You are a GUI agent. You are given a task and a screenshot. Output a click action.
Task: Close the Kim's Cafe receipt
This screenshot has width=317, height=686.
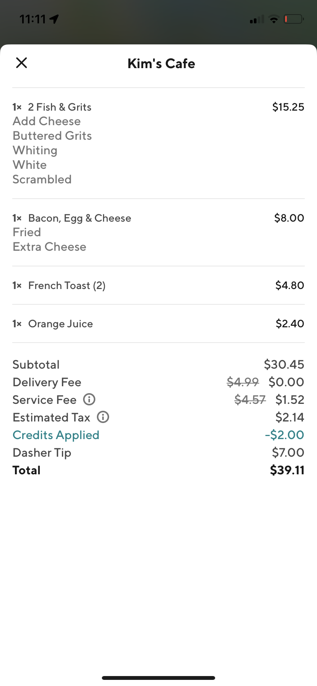coord(21,63)
